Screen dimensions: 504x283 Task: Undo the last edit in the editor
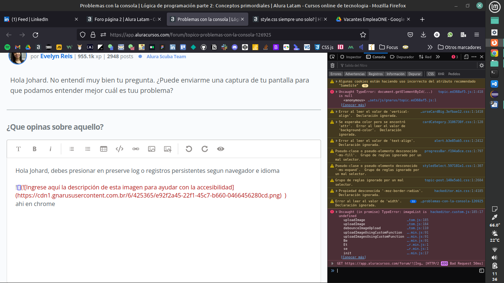[x=189, y=149]
